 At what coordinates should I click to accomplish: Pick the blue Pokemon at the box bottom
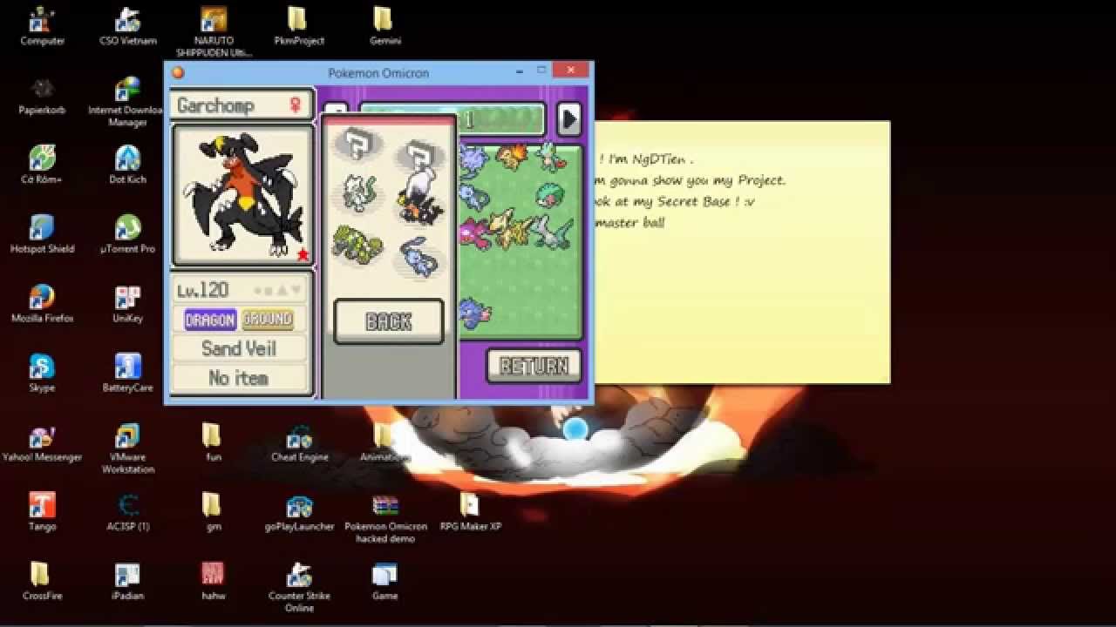tap(474, 312)
